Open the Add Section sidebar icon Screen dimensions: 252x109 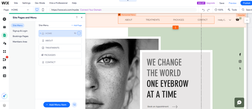click(x=5, y=27)
